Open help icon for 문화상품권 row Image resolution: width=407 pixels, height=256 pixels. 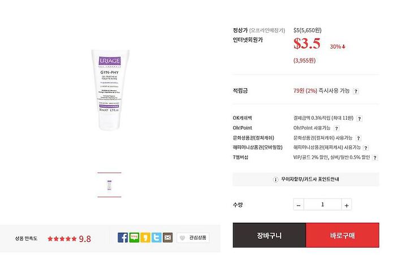pyautogui.click(x=358, y=138)
